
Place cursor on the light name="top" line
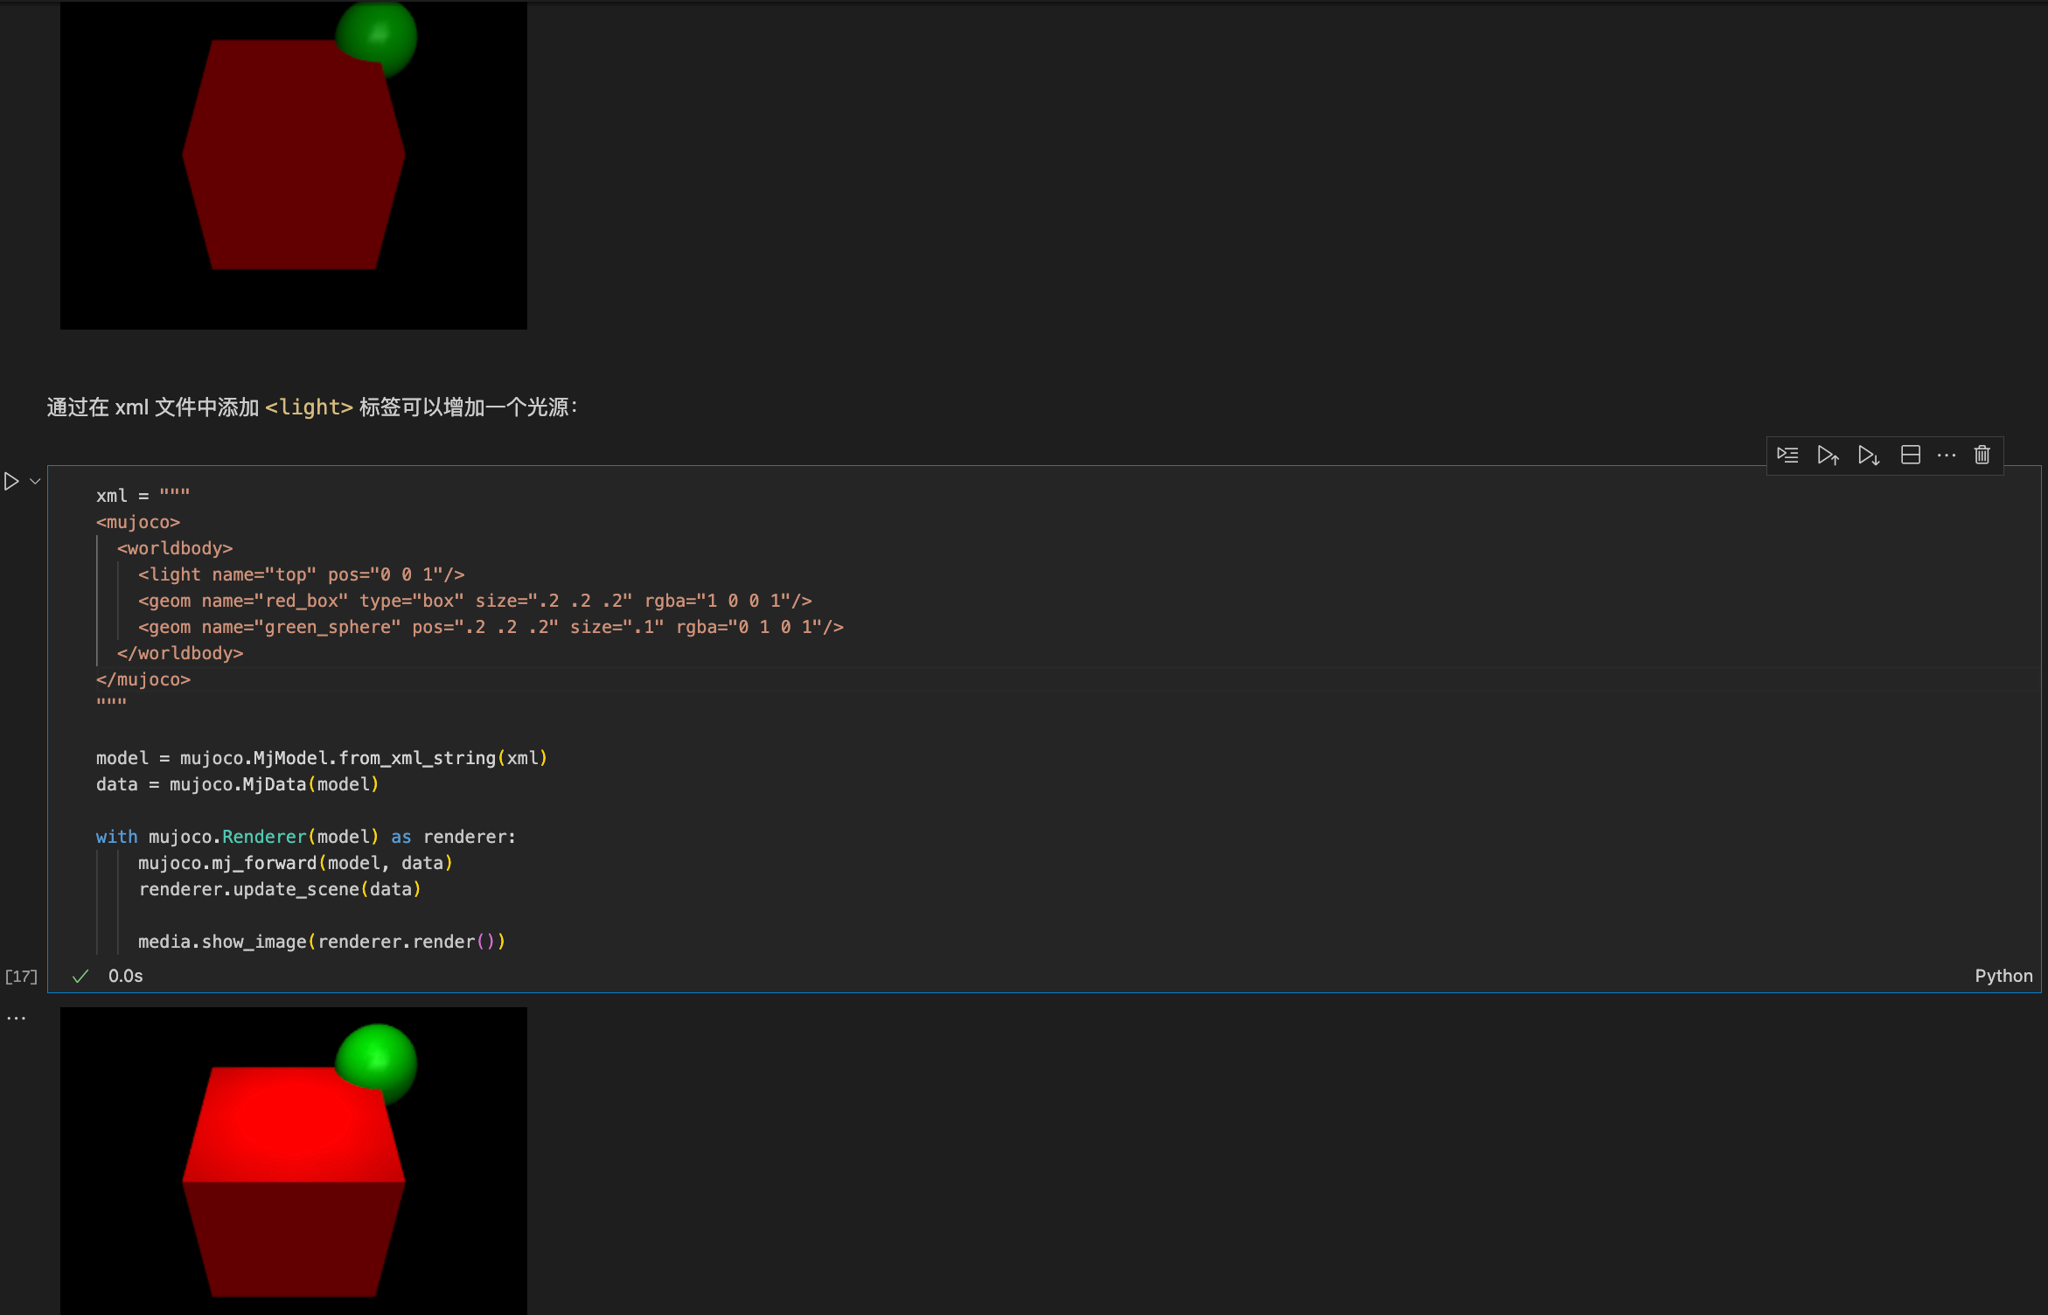click(x=302, y=574)
